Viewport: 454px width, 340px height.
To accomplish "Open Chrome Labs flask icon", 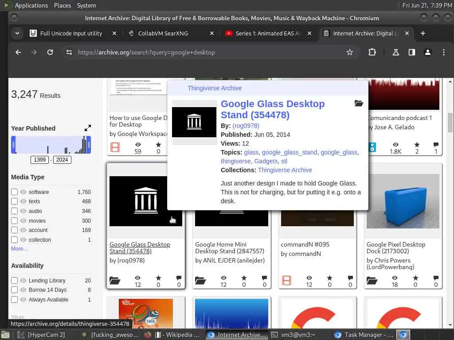I will coord(395,52).
